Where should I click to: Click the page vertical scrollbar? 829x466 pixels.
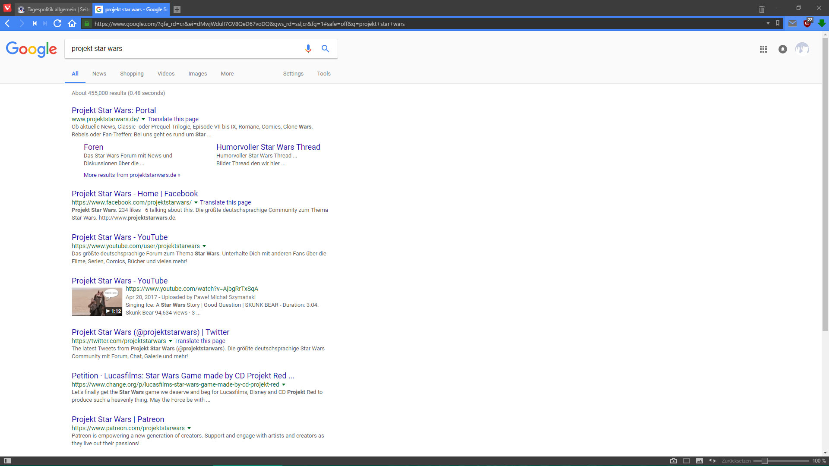[825, 185]
